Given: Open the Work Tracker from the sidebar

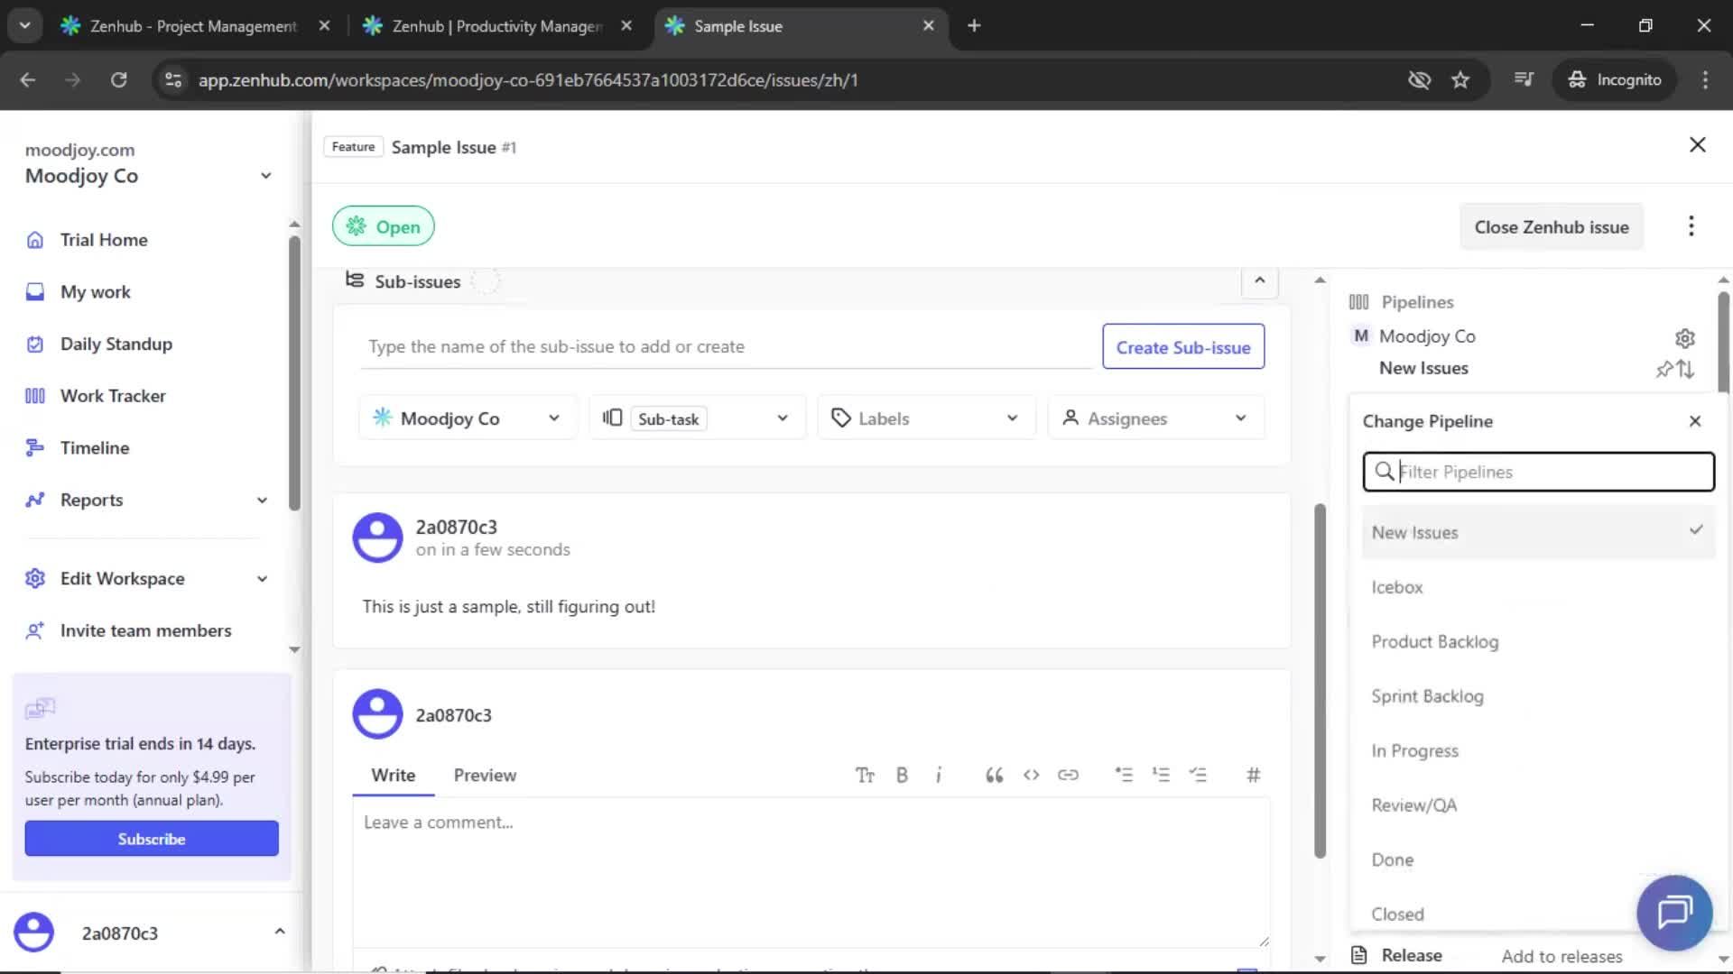Looking at the screenshot, I should 113,395.
